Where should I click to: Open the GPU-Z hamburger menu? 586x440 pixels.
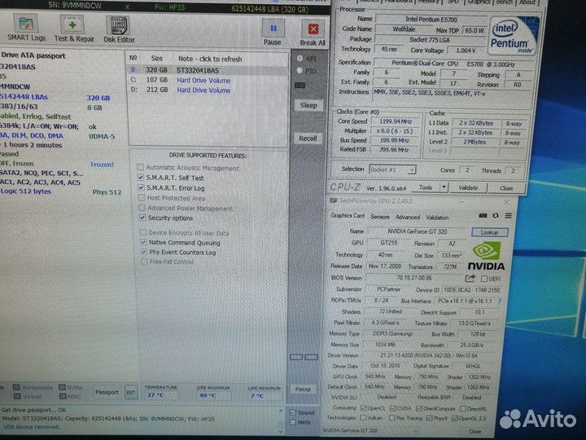point(508,215)
